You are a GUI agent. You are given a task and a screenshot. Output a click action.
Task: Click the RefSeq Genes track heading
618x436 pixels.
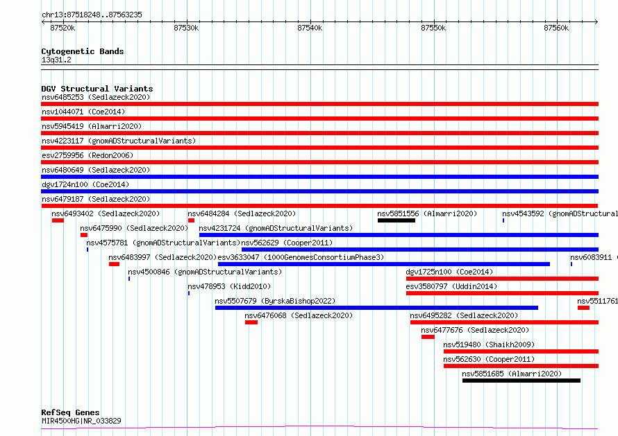(70, 412)
